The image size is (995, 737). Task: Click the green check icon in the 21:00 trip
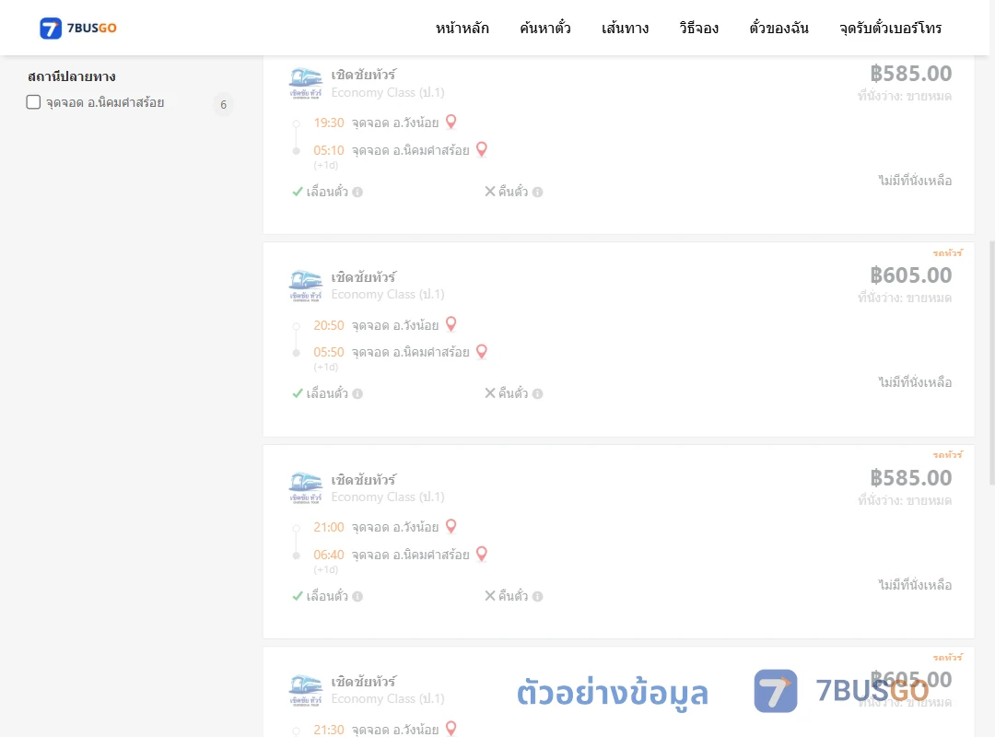coord(297,595)
